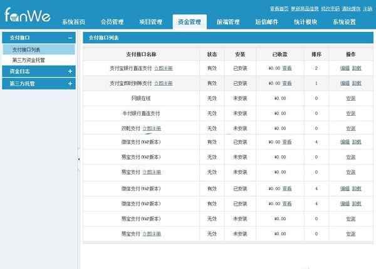Uninstall the 支付宝银行直连支付 interface

357,68
